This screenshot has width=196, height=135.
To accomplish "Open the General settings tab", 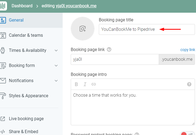I will pos(31,20).
